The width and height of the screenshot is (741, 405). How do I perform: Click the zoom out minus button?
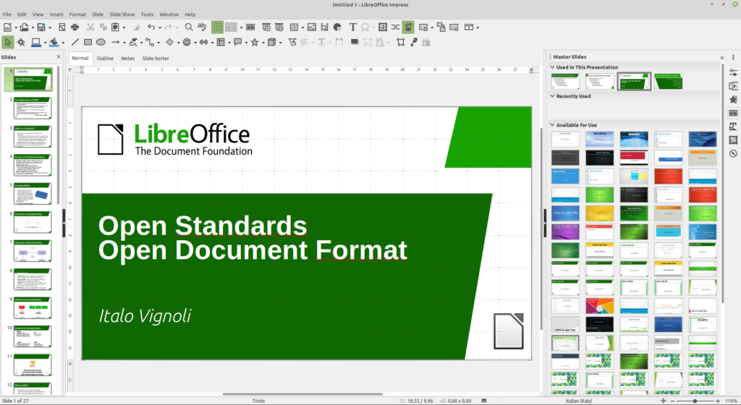click(x=672, y=401)
